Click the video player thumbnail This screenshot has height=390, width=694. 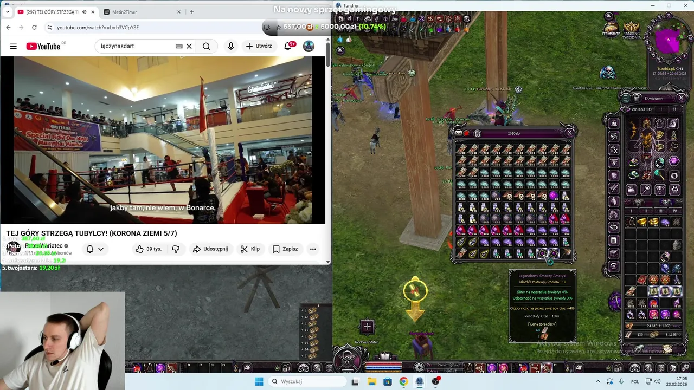163,140
